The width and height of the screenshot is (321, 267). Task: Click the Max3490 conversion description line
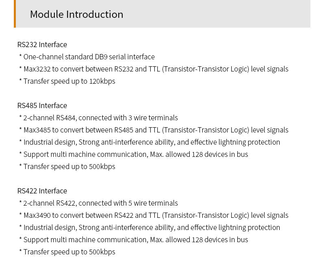tap(154, 215)
